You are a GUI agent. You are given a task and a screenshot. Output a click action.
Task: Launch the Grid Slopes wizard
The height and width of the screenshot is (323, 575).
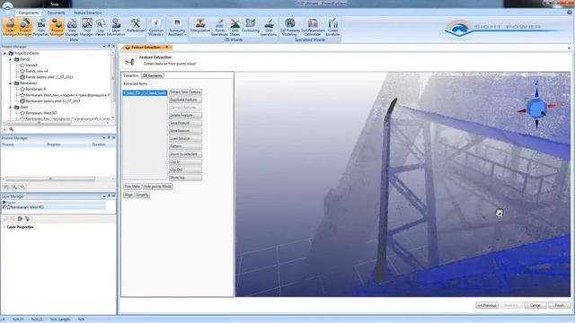[235, 27]
